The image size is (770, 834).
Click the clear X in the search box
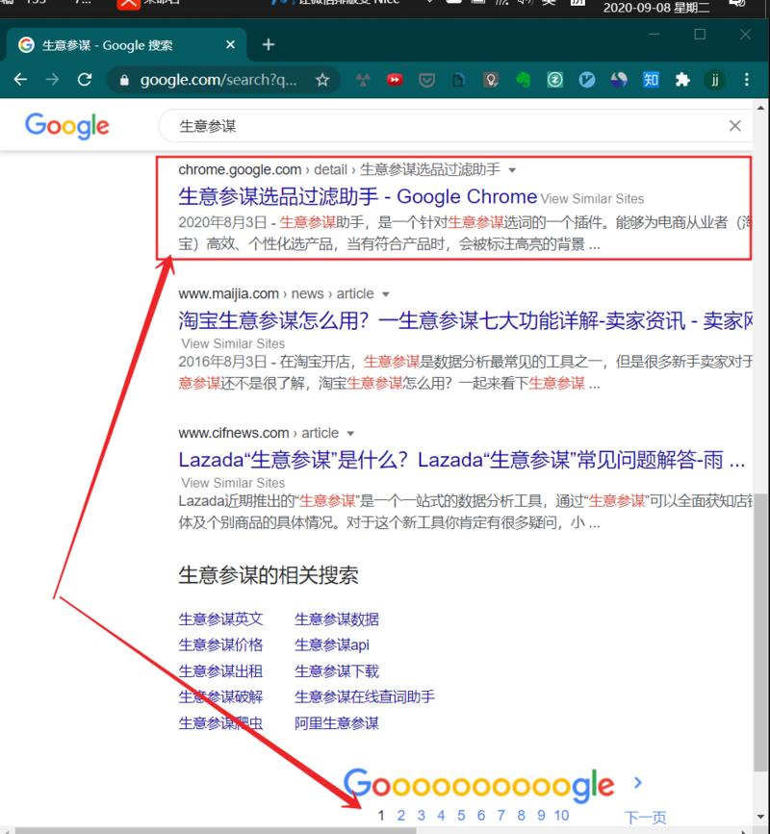coord(735,125)
